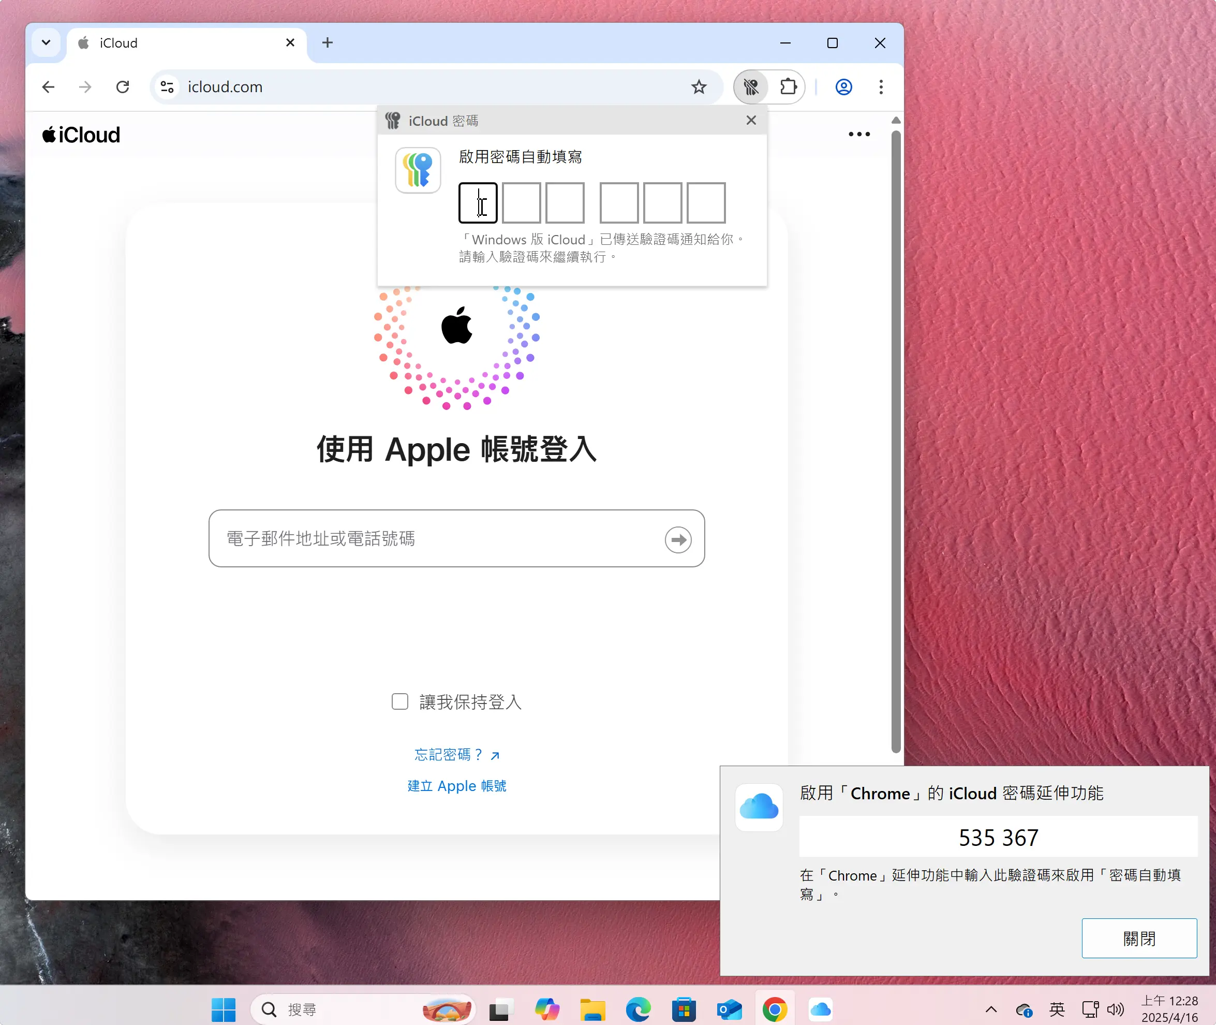Click the iCloud cloud icon in notification

click(759, 807)
